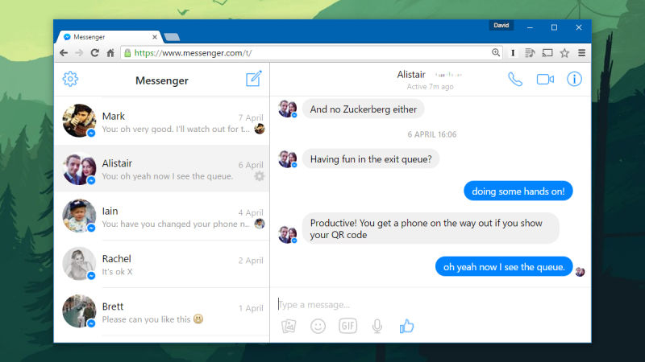The image size is (645, 362).
Task: Open conversation with Iain
Action: coord(162,216)
